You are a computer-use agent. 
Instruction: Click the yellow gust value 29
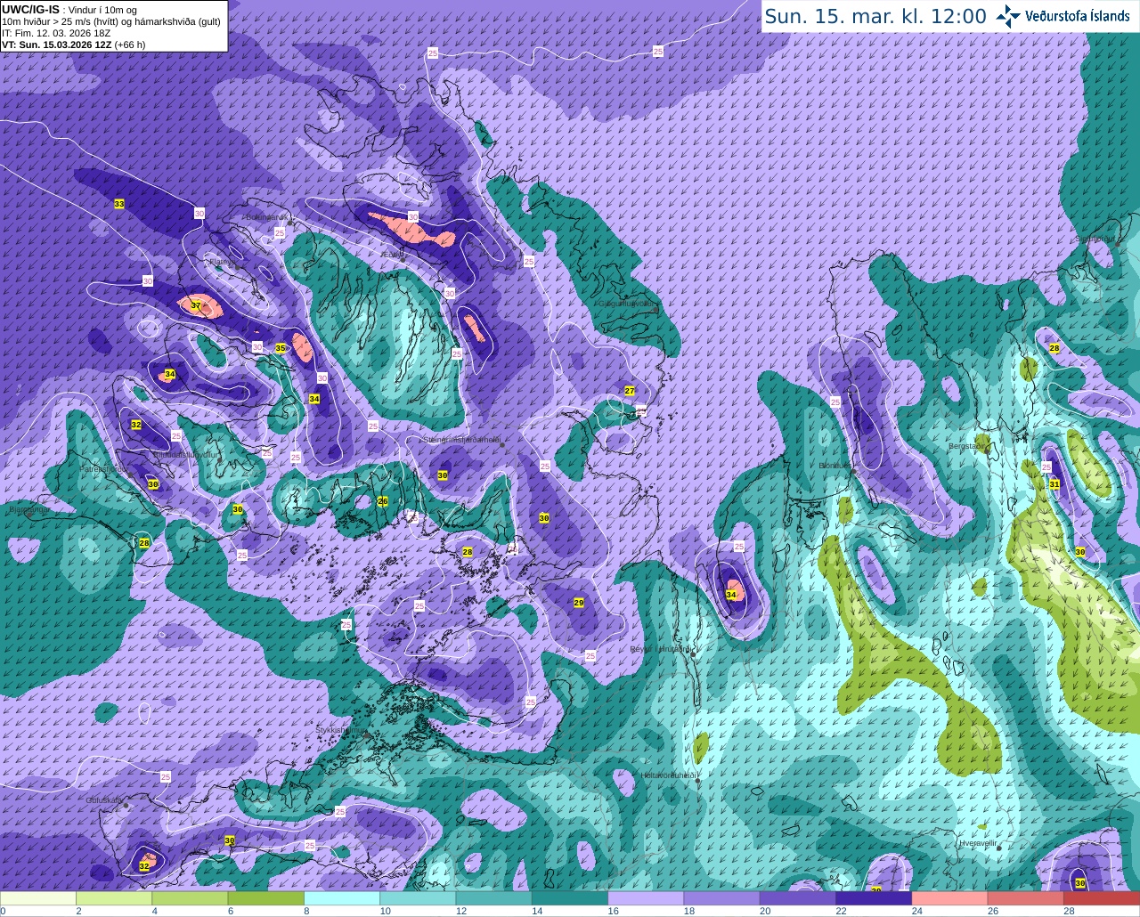click(x=579, y=603)
